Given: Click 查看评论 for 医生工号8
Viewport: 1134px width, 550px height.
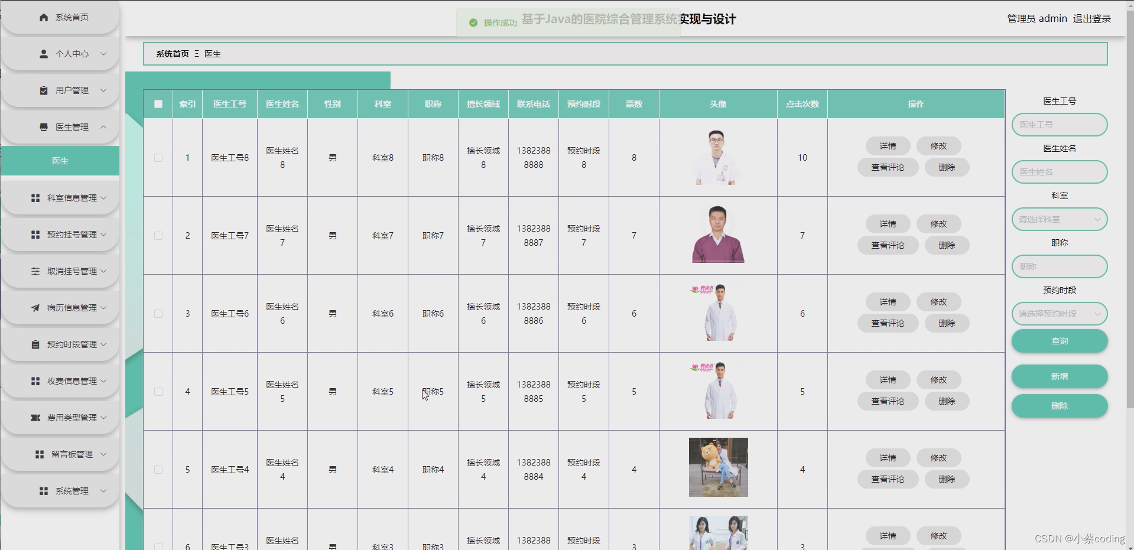Looking at the screenshot, I should click(888, 167).
